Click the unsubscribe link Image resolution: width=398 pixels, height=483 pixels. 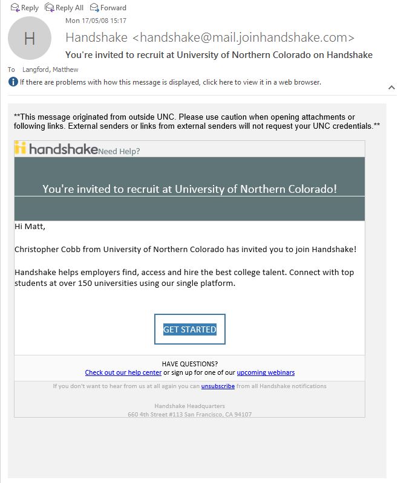click(218, 386)
